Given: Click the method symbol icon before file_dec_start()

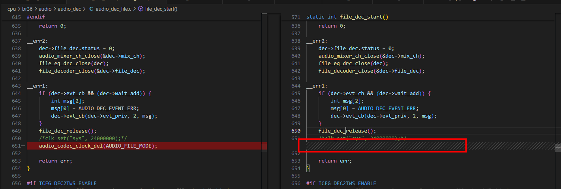Looking at the screenshot, I should 141,9.
